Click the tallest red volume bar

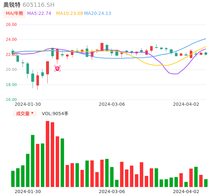(x=47, y=154)
